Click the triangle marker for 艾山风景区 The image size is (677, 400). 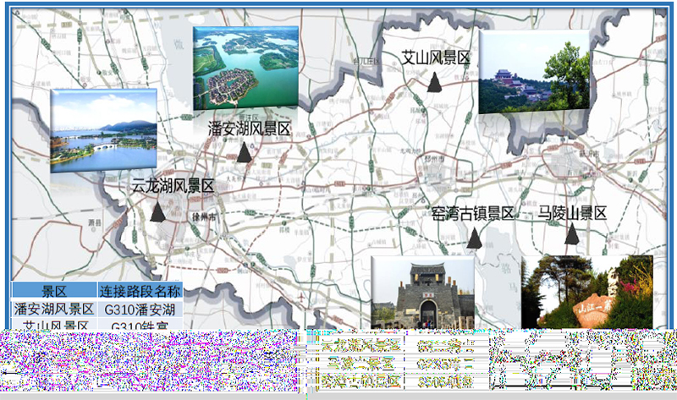pyautogui.click(x=434, y=81)
